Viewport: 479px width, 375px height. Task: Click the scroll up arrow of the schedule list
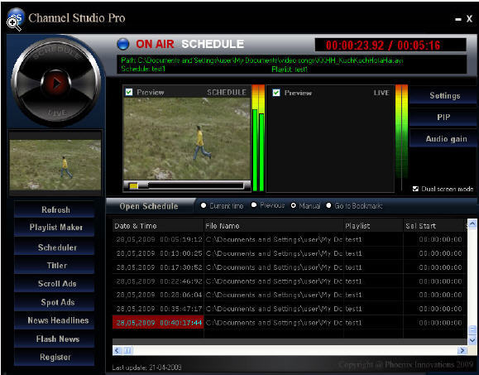(x=472, y=224)
